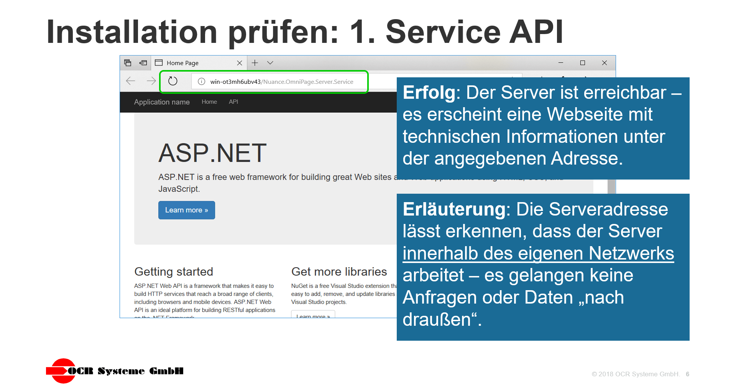Open the API navigation item
This screenshot has height=392, width=736.
click(233, 102)
